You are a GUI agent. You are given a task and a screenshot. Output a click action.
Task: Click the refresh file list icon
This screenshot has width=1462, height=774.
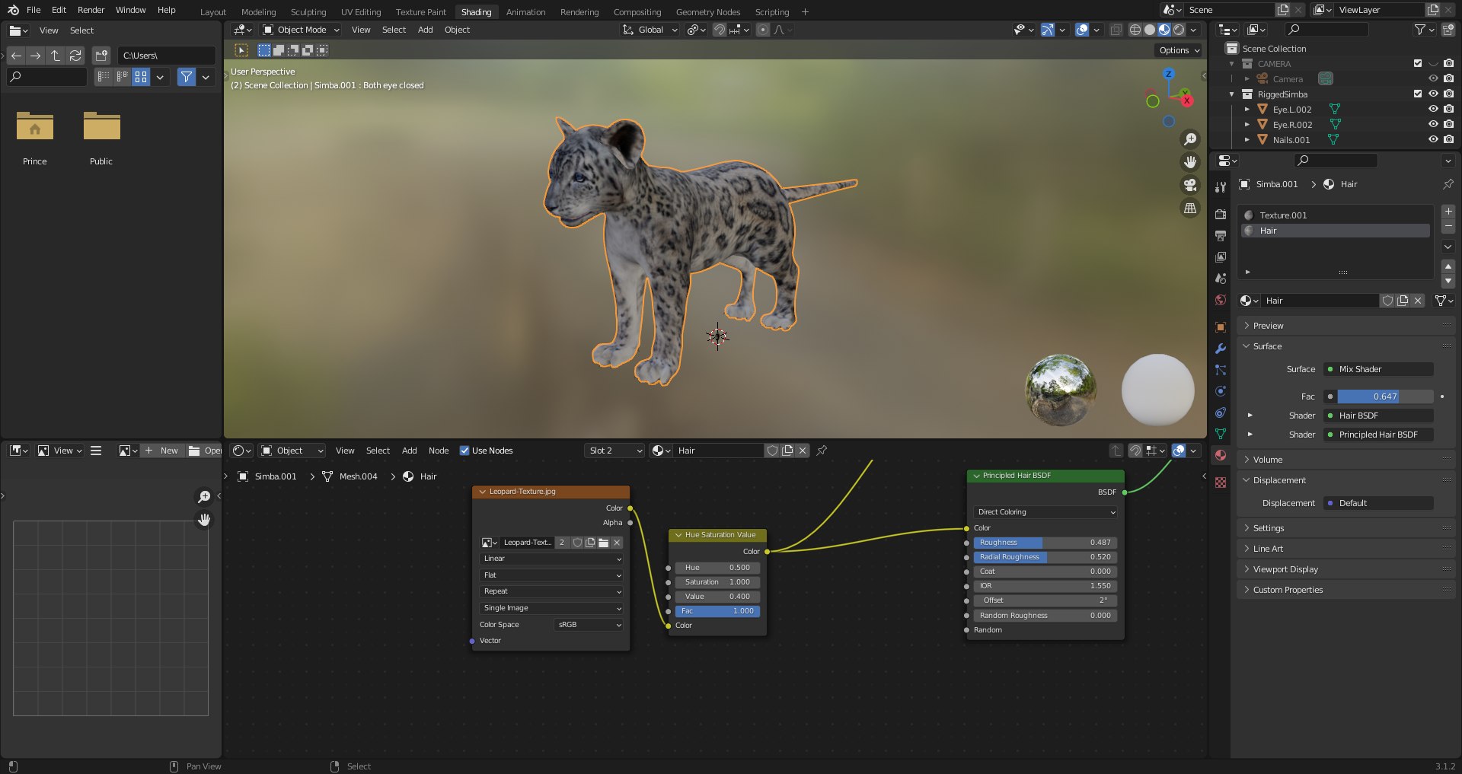coord(75,56)
